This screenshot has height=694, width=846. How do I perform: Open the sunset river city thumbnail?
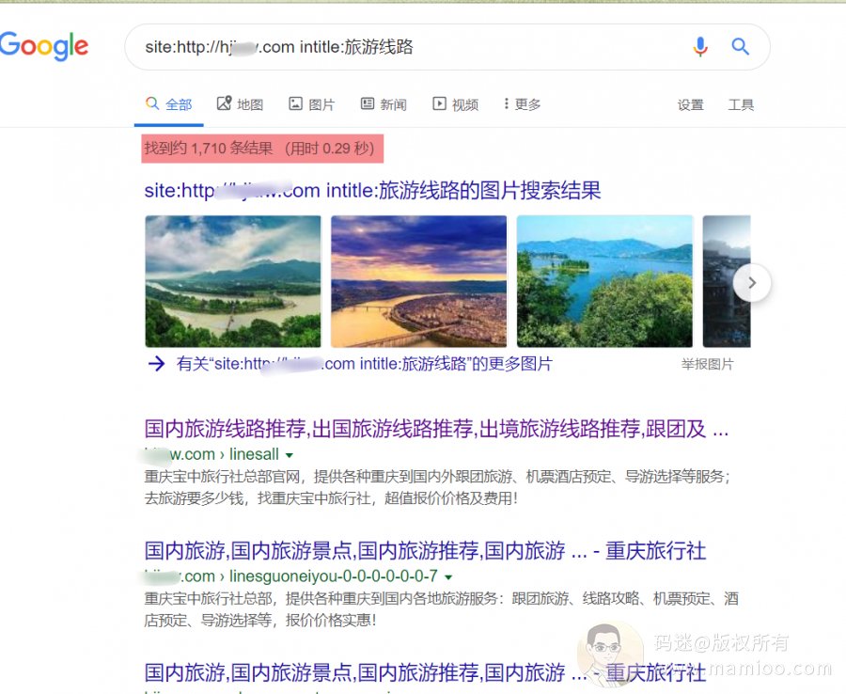[418, 281]
